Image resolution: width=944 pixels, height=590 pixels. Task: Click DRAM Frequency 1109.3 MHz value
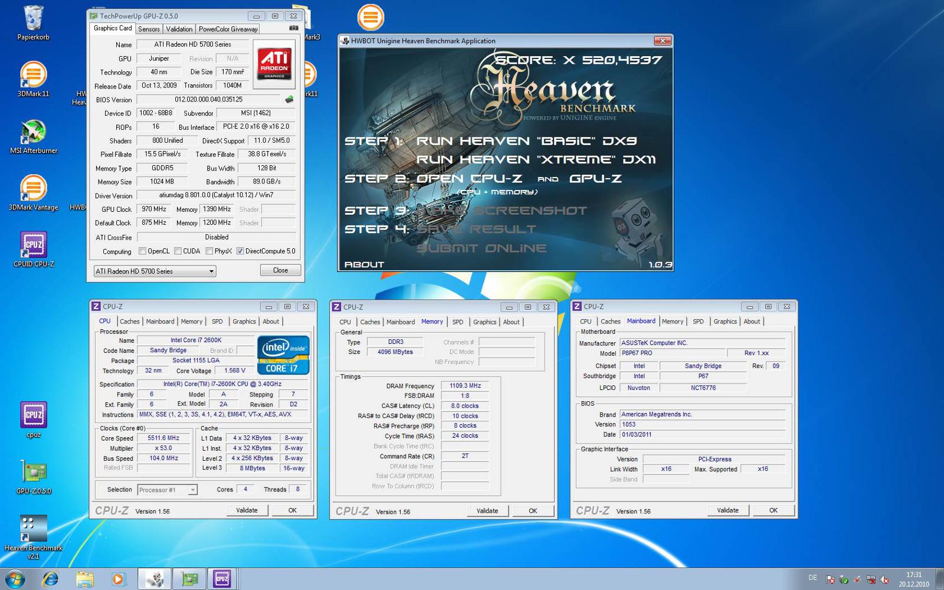click(x=465, y=386)
